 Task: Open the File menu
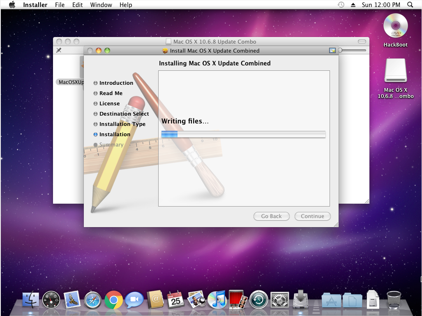pyautogui.click(x=60, y=5)
